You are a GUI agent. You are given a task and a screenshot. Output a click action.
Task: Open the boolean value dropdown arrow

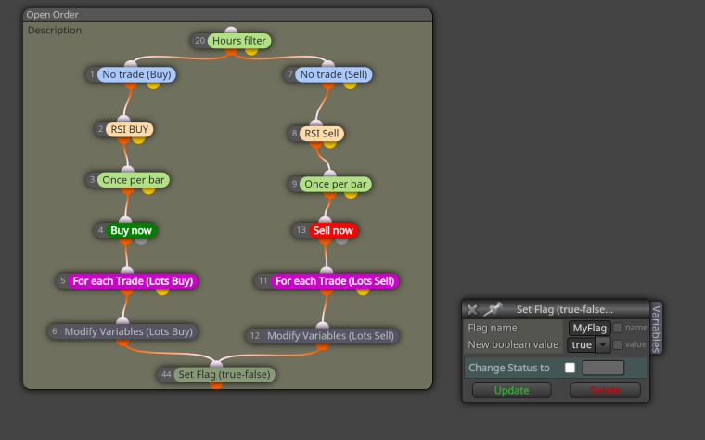pyautogui.click(x=603, y=344)
